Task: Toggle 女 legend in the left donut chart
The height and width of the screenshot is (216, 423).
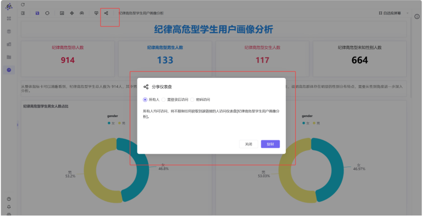Action: pos(111,123)
